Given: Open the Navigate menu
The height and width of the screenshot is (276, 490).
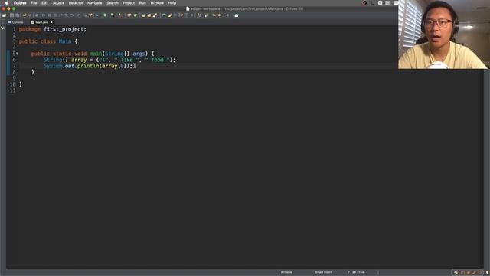Looking at the screenshot, I should coord(95,3).
